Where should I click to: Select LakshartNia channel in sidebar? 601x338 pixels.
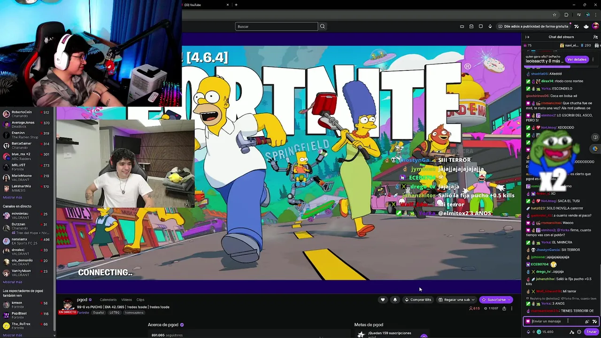coord(27,188)
